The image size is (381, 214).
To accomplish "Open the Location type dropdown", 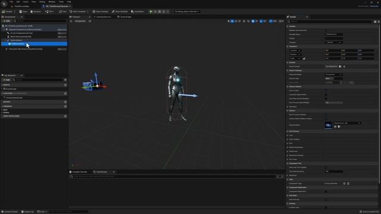I will (x=295, y=51).
